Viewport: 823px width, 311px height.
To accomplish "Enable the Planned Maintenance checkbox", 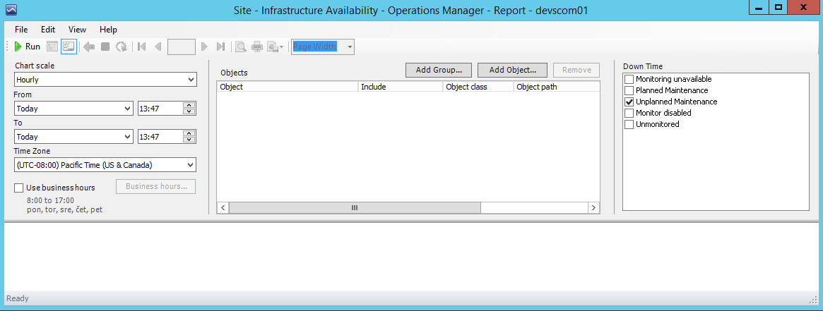I will pyautogui.click(x=629, y=90).
